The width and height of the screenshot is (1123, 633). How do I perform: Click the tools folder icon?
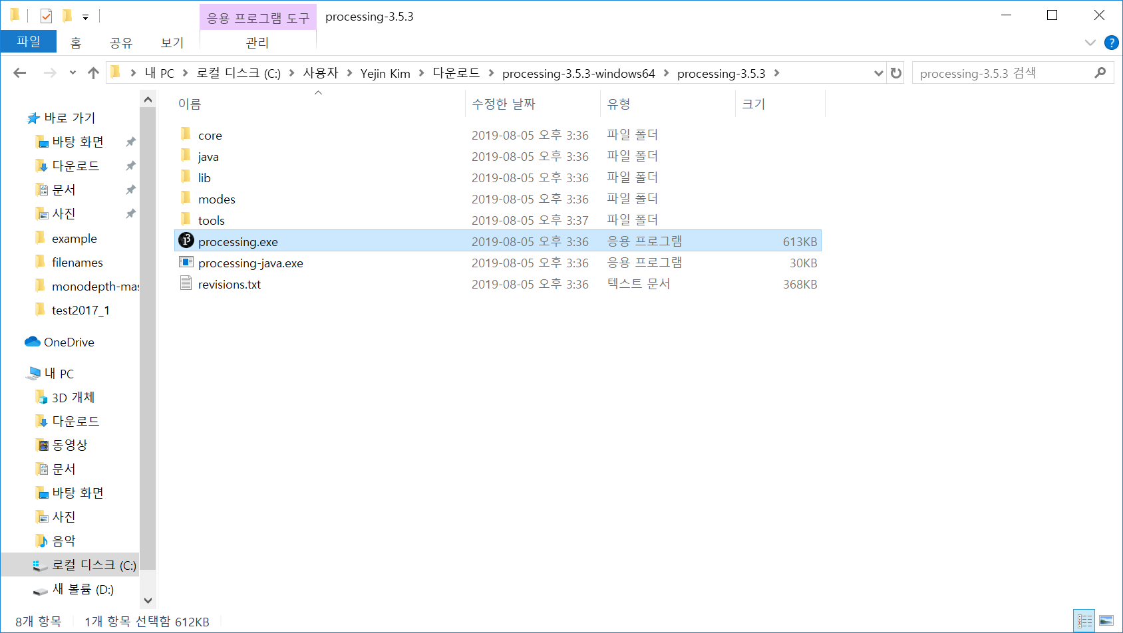click(x=186, y=219)
